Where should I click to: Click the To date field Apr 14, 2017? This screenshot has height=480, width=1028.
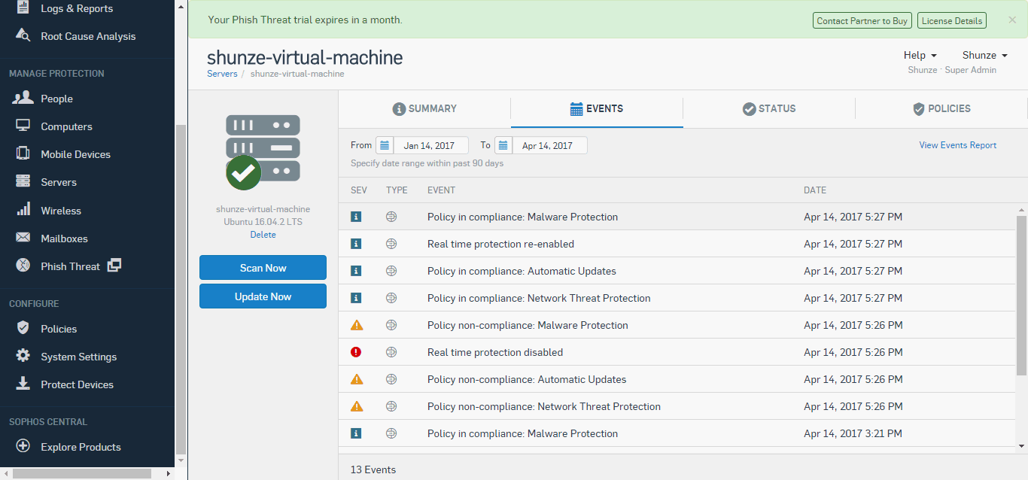(x=549, y=145)
